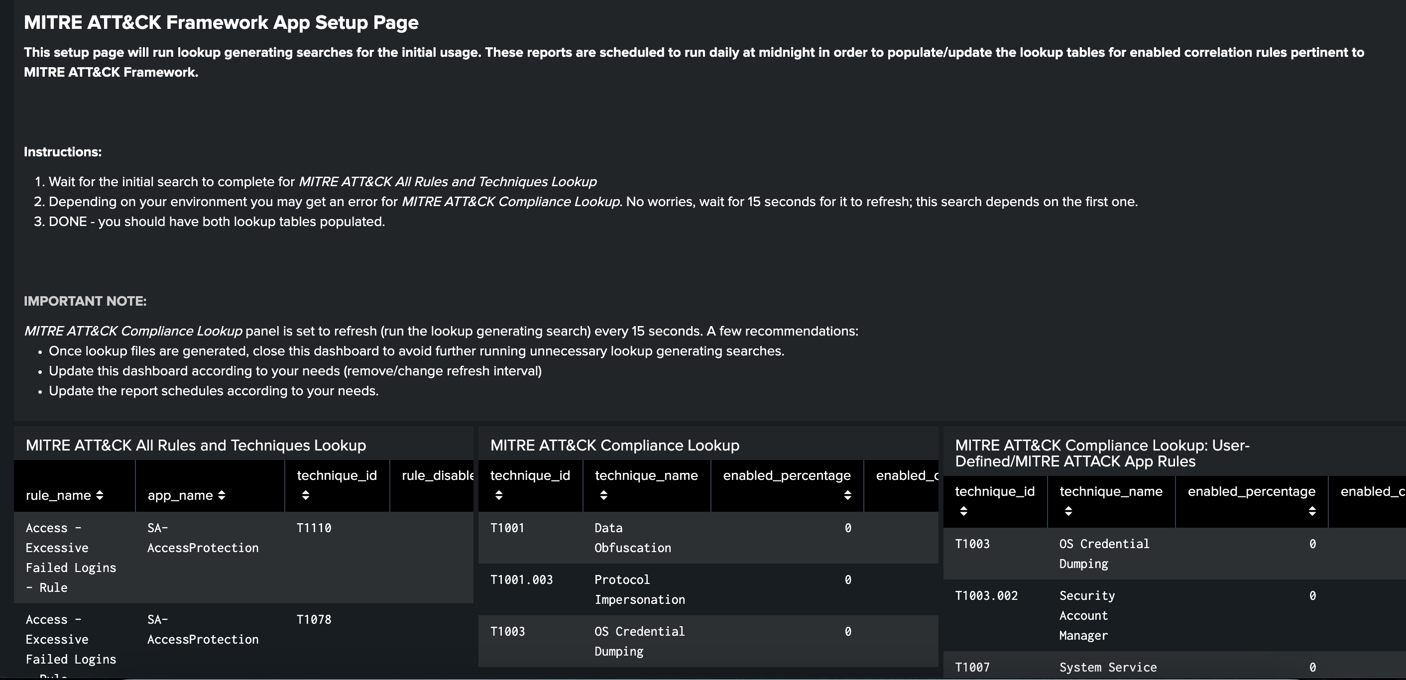Viewport: 1406px width, 680px height.
Task: Click technique_id sort arrows in User-Defined Rules table
Action: pos(963,511)
